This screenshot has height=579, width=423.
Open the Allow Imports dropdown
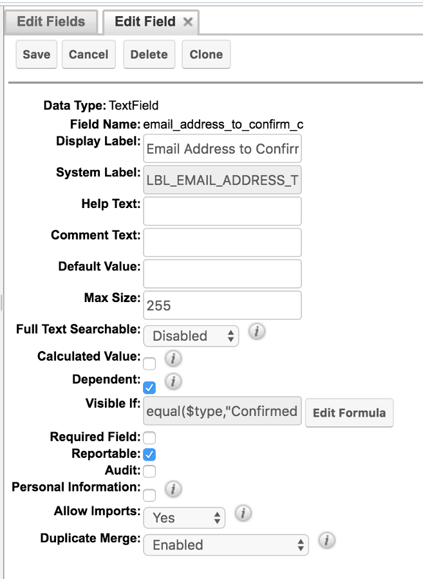coord(184,517)
